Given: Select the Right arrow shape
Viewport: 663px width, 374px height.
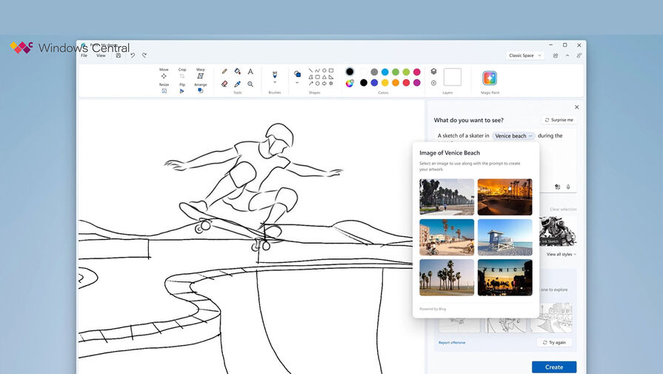Looking at the screenshot, I should click(324, 83).
